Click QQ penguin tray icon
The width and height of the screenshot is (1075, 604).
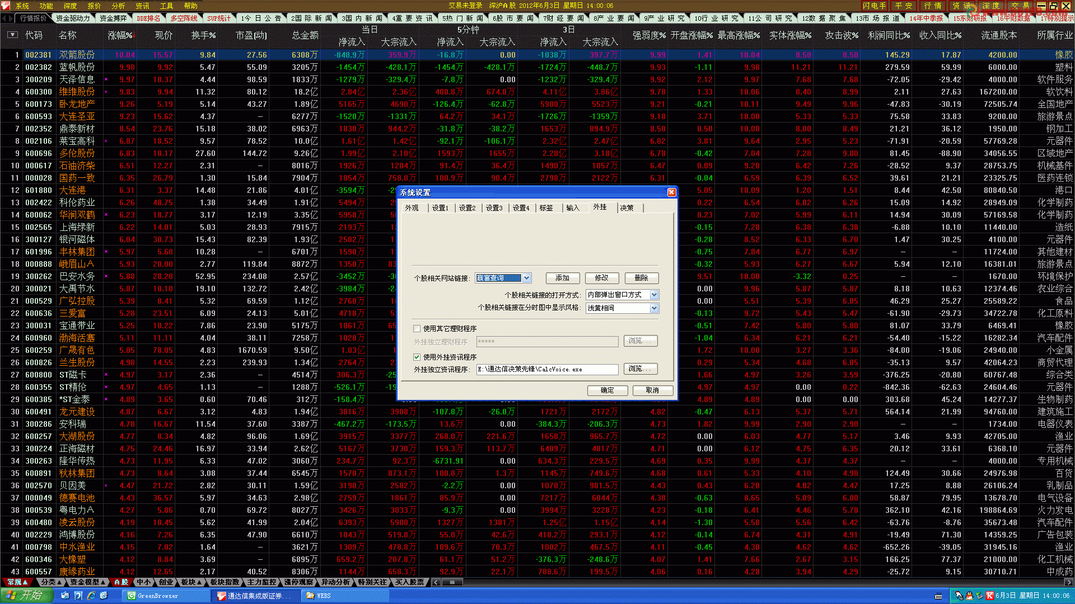tap(969, 596)
